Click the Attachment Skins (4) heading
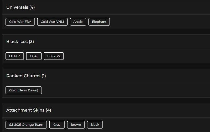This screenshot has height=132, width=210. [x=29, y=110]
